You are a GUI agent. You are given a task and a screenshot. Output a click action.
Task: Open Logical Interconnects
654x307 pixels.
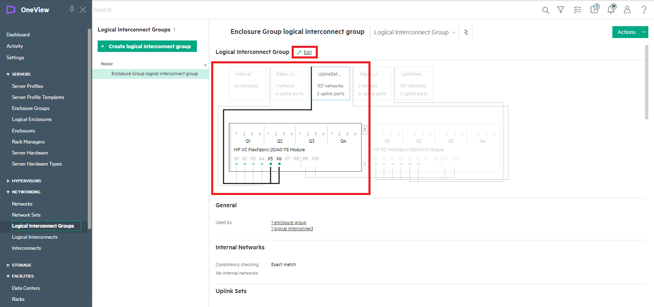[35, 237]
